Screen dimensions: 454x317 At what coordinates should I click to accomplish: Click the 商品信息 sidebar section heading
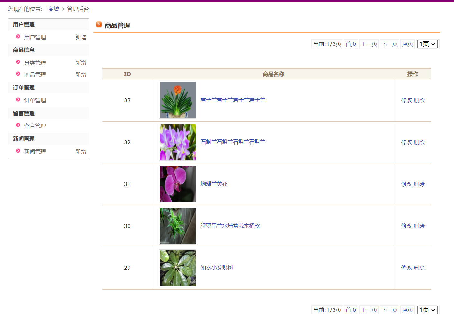point(24,50)
